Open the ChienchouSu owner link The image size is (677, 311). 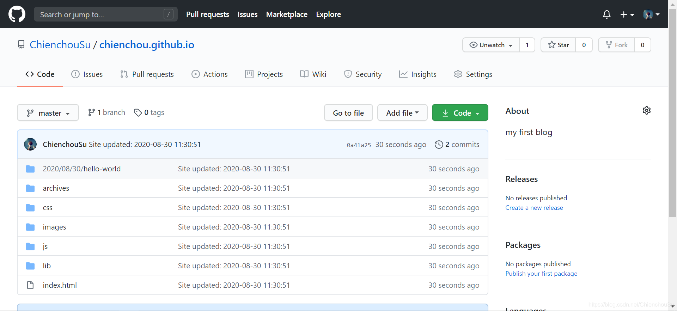coord(60,45)
